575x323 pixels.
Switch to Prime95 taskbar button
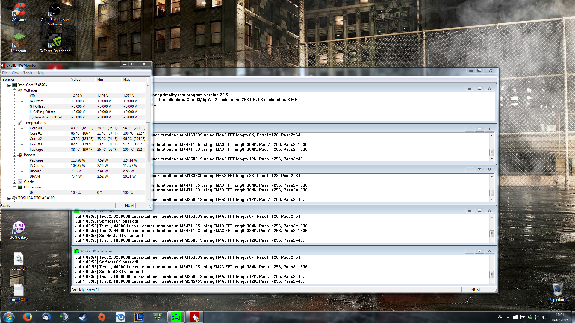[x=176, y=317]
